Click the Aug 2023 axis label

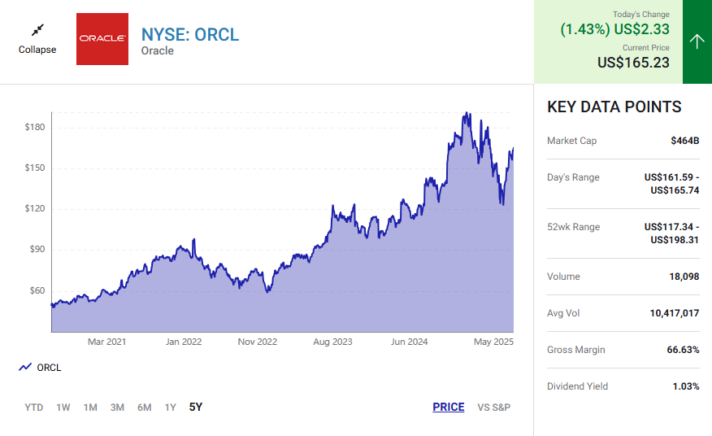[333, 342]
